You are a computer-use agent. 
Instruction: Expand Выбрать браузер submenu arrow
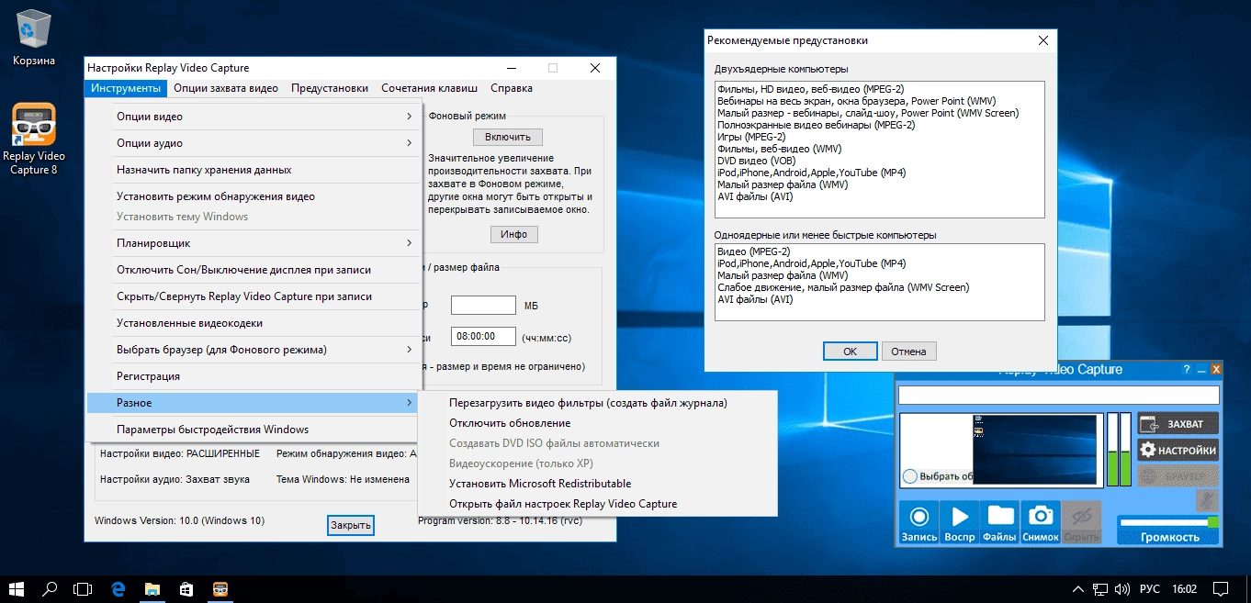[x=409, y=350]
